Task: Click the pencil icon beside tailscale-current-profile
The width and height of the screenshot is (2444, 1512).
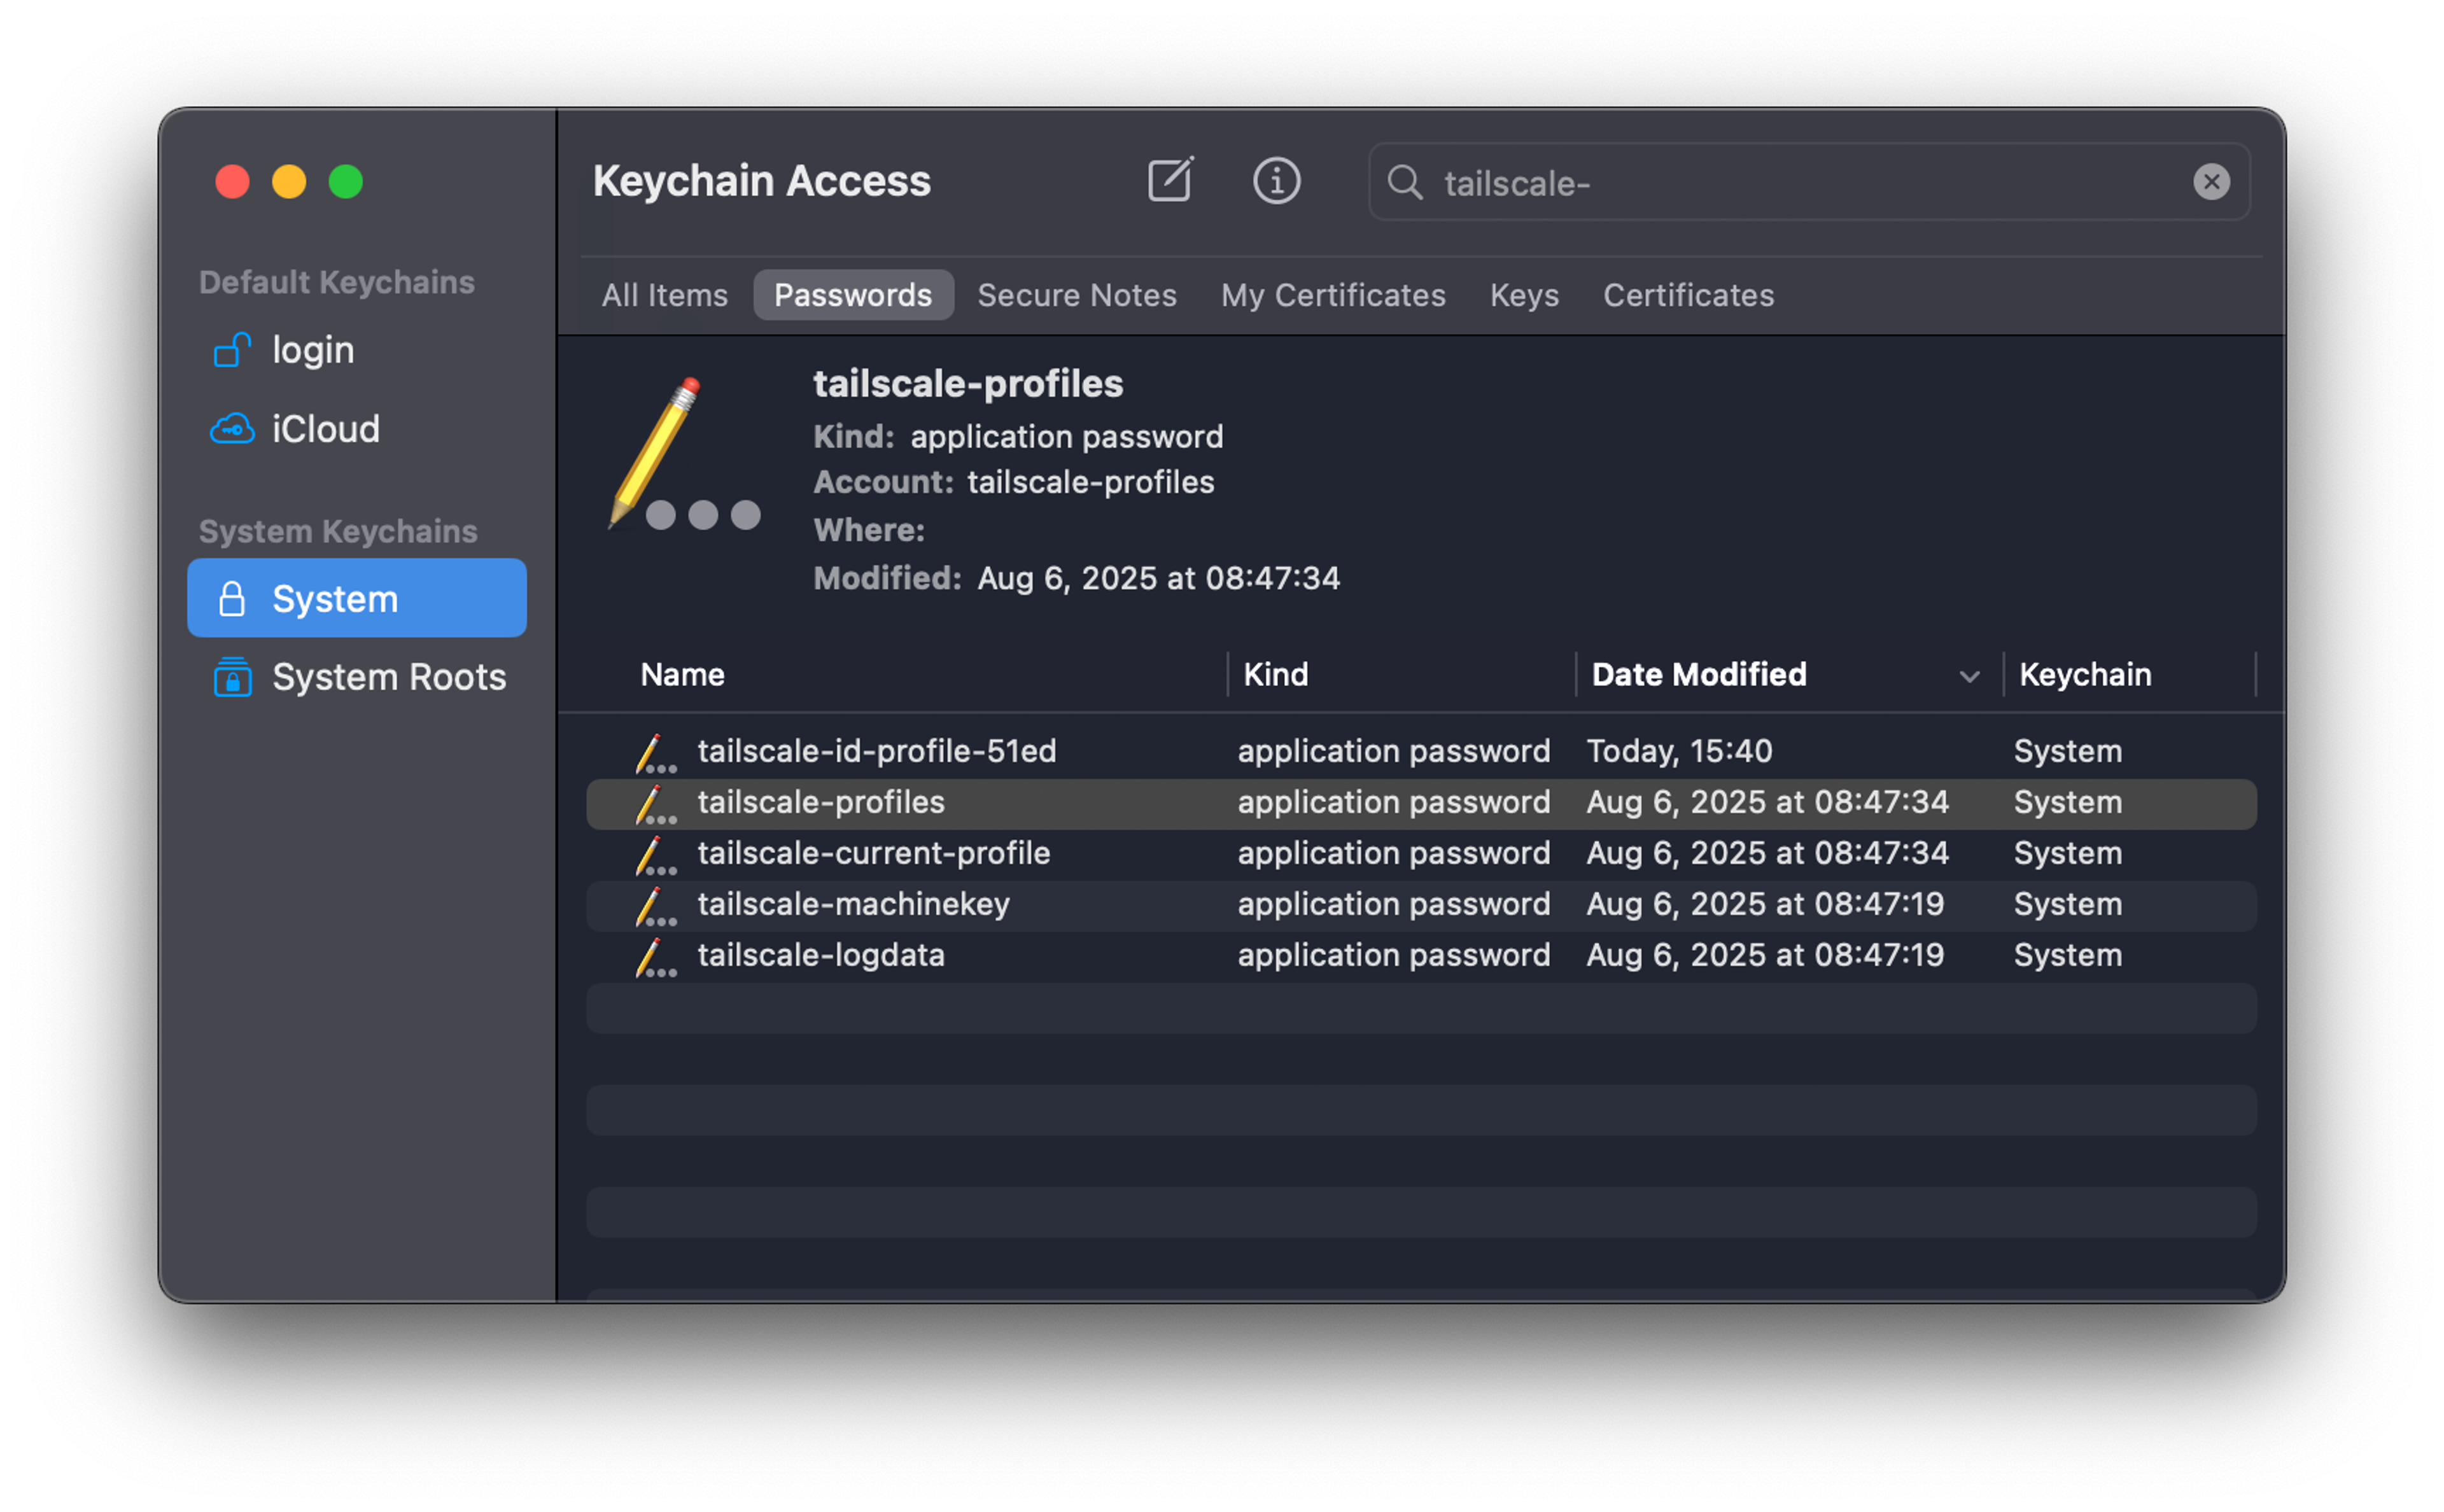Action: point(655,855)
